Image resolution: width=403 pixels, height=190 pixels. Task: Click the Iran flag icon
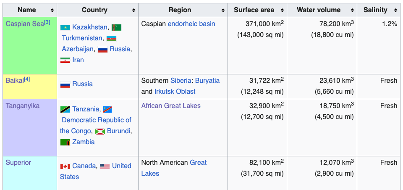point(65,60)
